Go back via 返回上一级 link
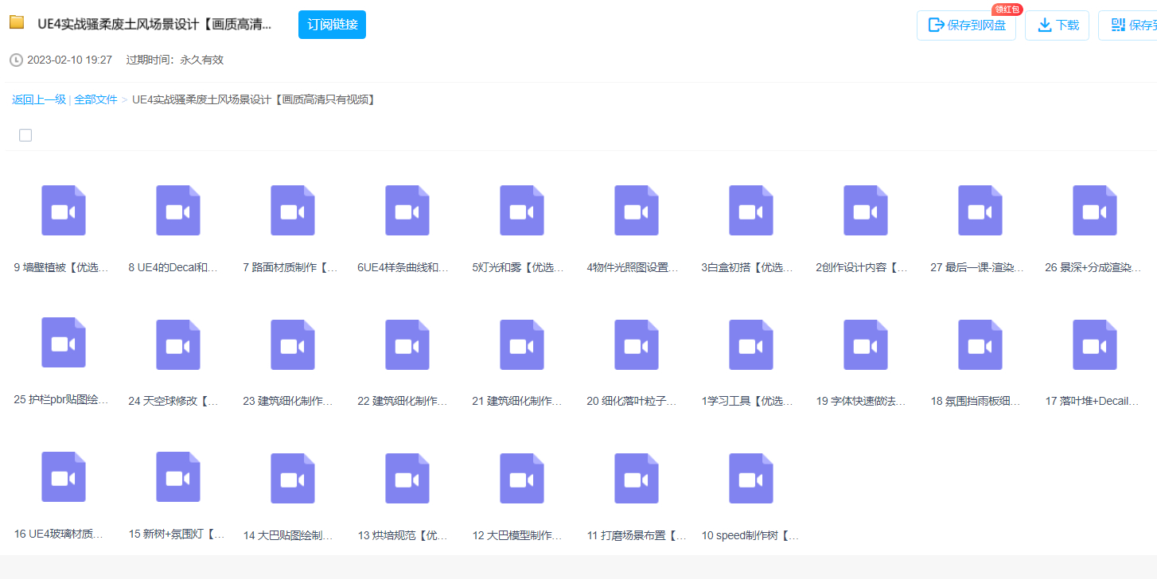The height and width of the screenshot is (579, 1157). tap(39, 99)
